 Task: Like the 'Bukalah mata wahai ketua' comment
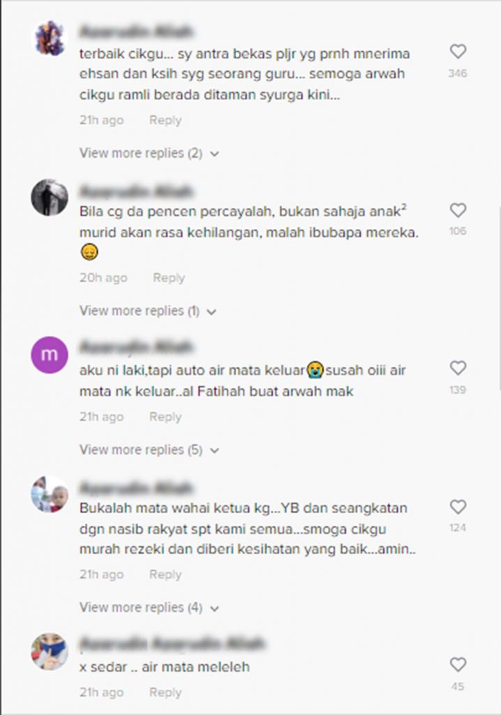(458, 507)
